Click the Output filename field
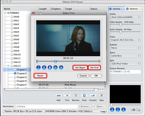145x116 pixels. [125, 72]
